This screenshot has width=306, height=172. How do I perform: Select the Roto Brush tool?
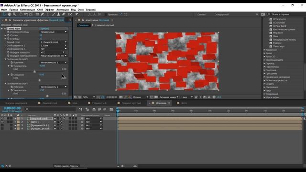70,14
